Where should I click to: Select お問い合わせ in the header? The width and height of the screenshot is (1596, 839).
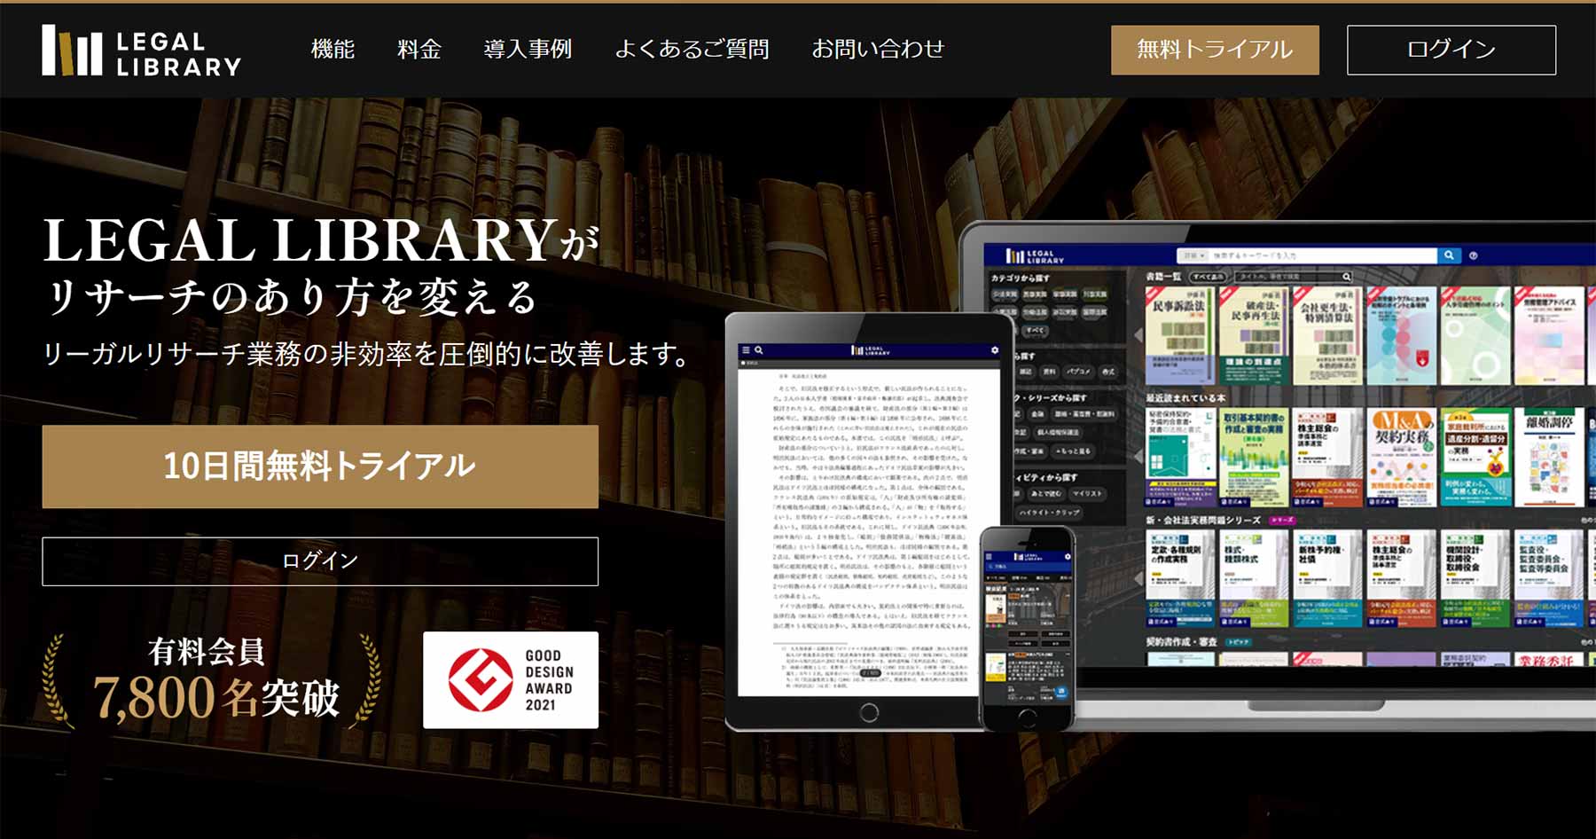tap(878, 49)
